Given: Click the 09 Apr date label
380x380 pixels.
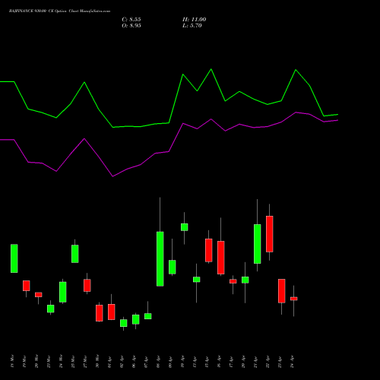Looking at the screenshot, I should (x=170, y=362).
